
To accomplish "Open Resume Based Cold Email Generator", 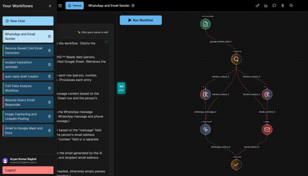I will coord(28,51).
